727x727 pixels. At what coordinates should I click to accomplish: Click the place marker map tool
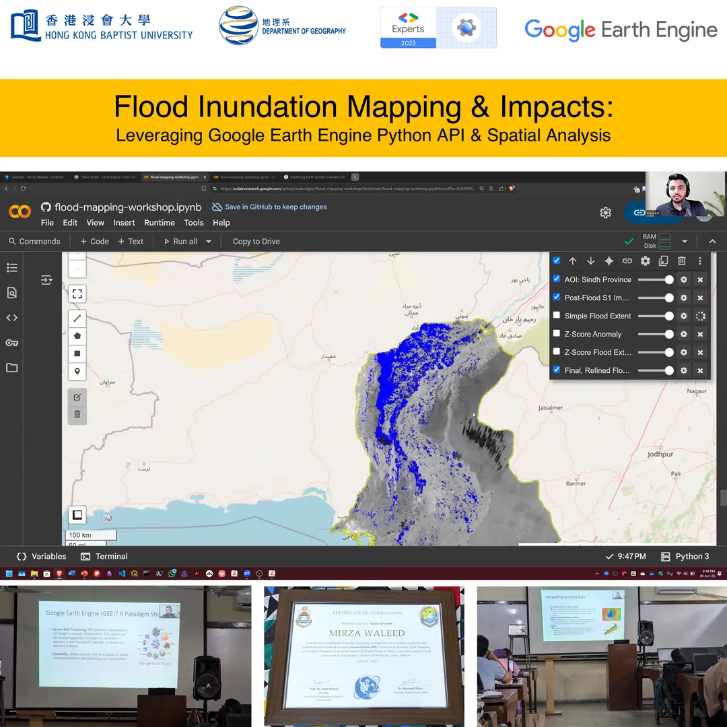pos(77,371)
